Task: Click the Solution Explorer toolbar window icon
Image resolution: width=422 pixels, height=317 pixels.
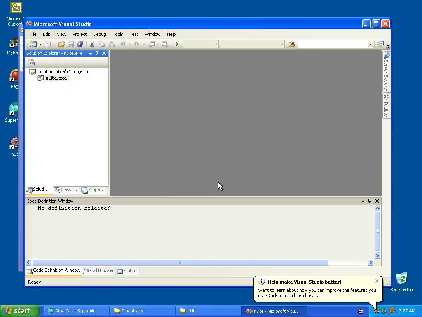Action: click(x=380, y=44)
